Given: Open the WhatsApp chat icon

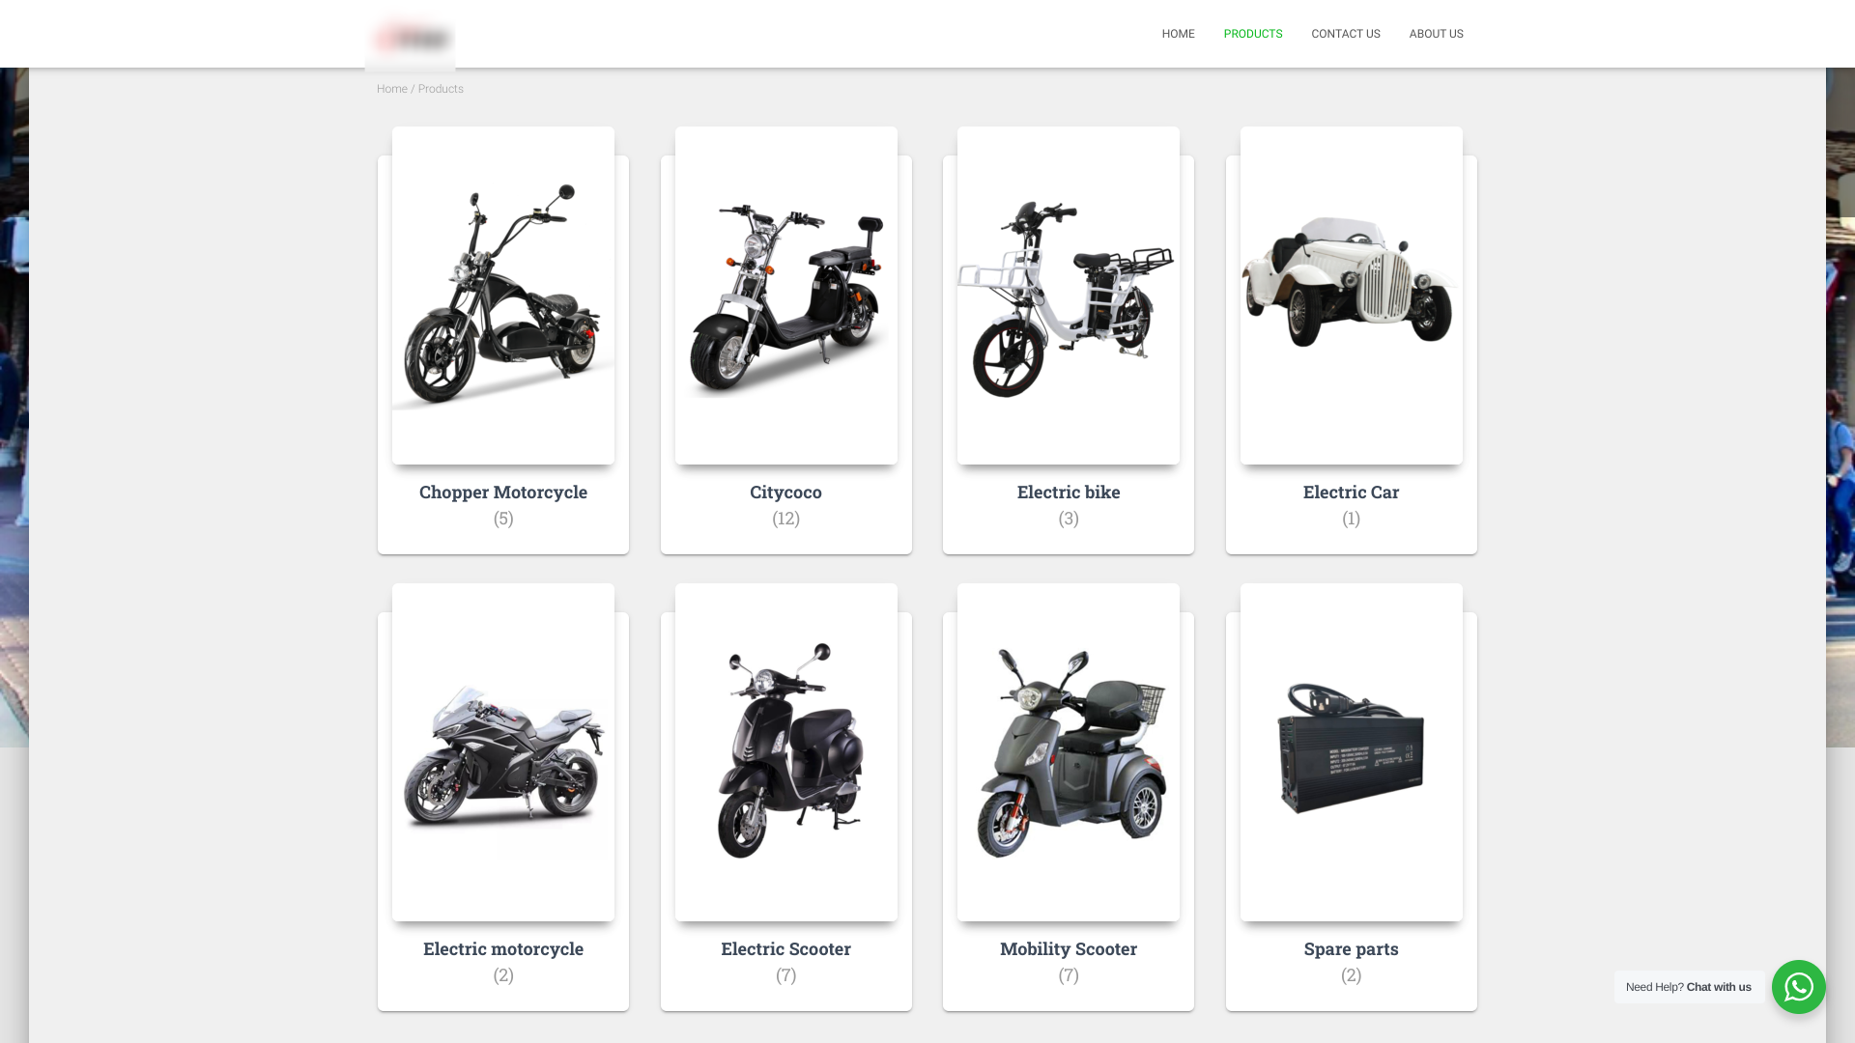Looking at the screenshot, I should coord(1798,986).
